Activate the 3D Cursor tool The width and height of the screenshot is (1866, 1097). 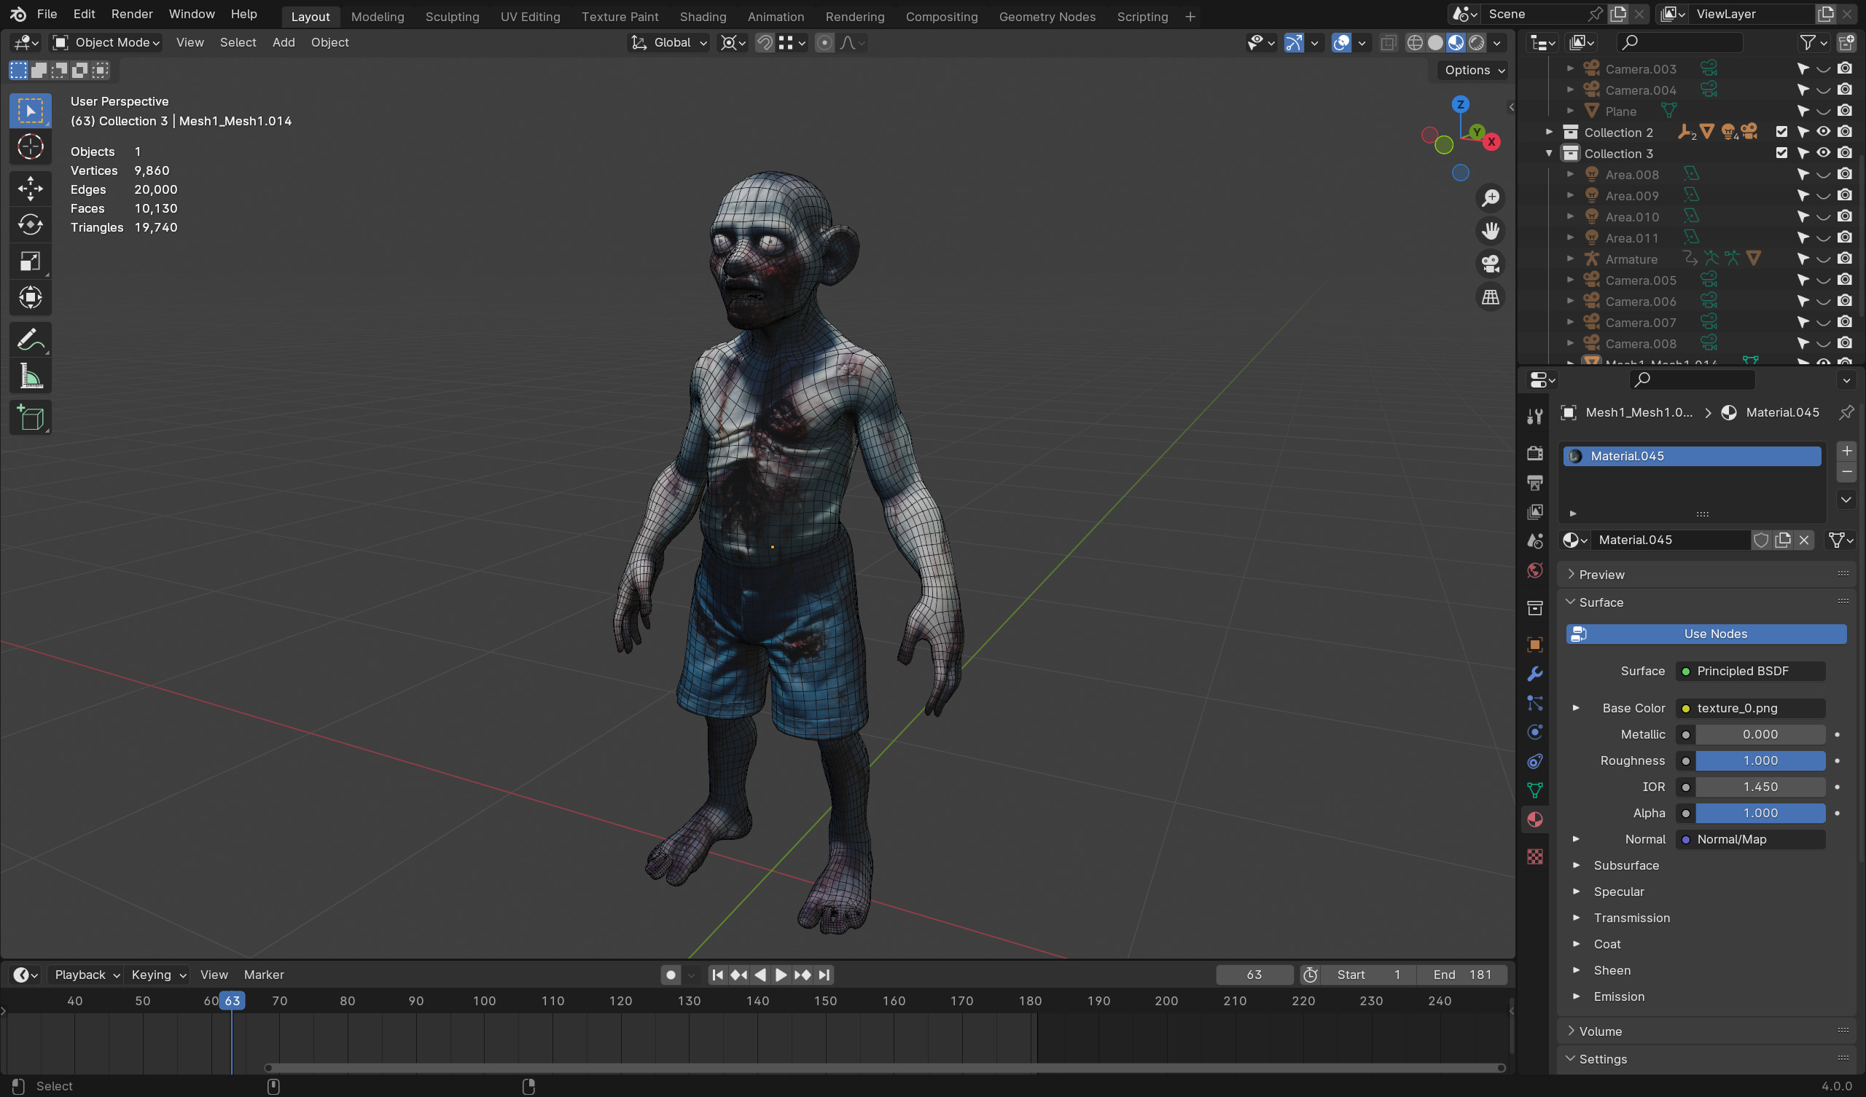tap(31, 146)
